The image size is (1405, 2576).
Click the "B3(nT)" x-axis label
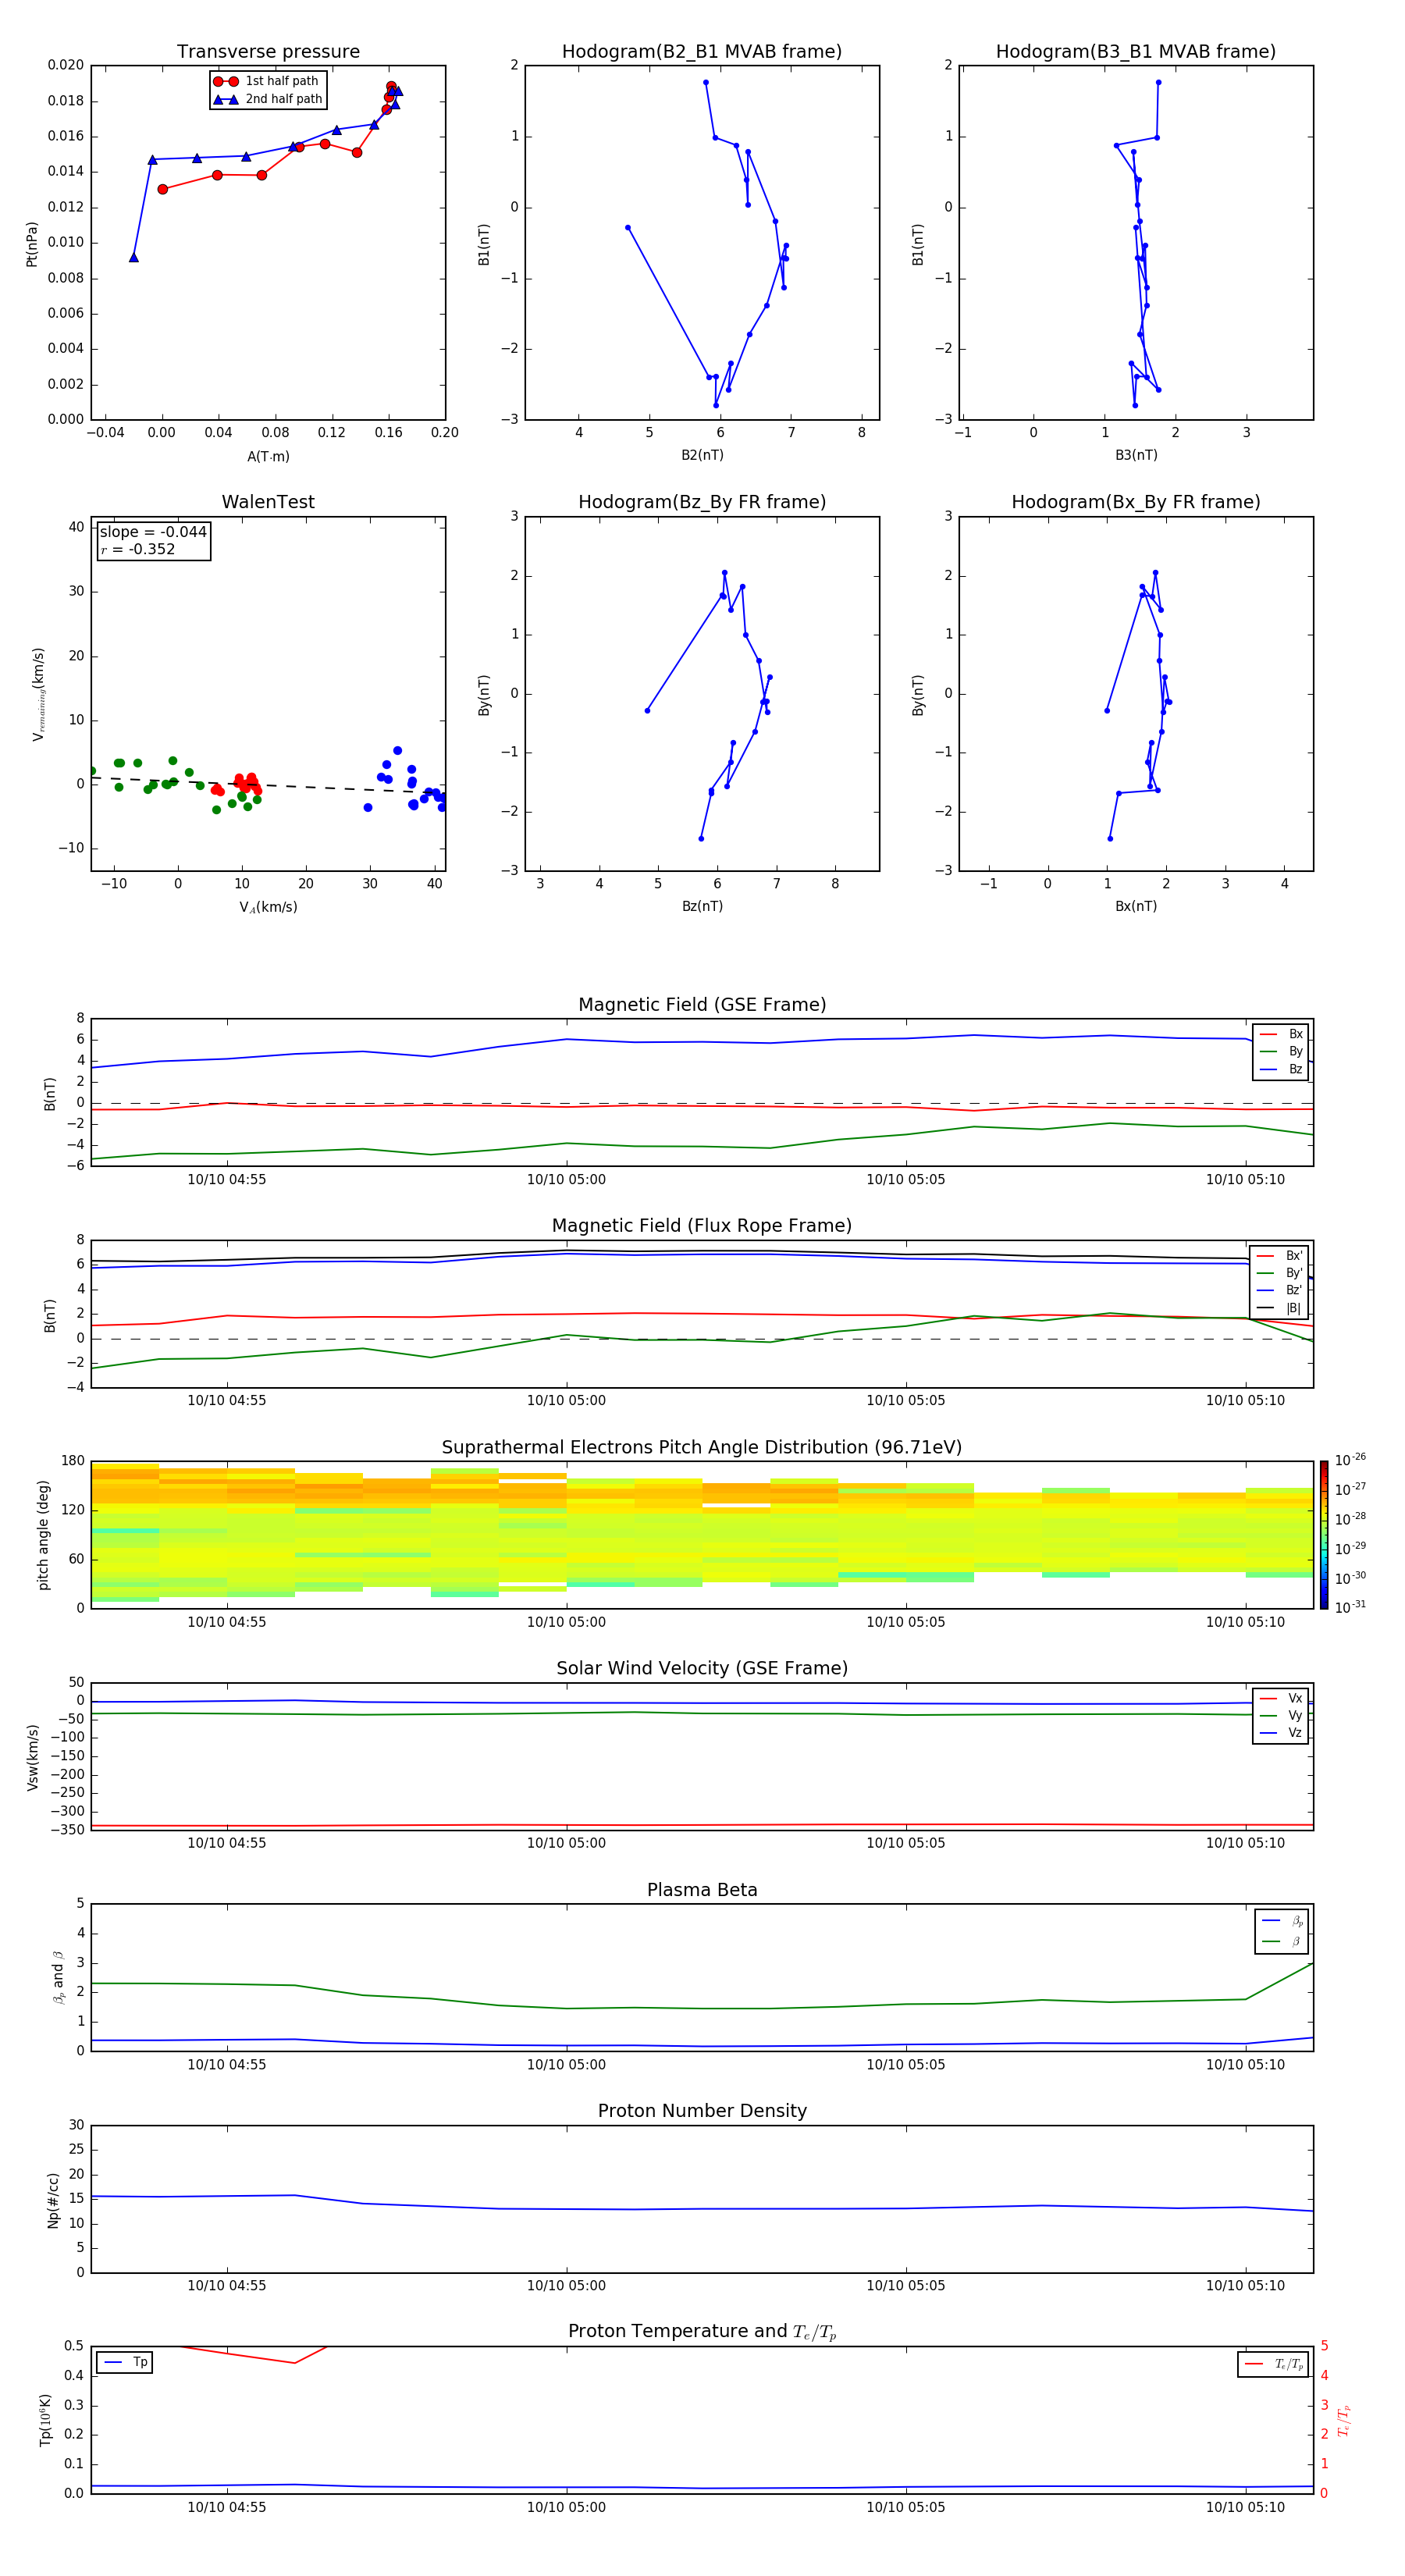[1136, 455]
